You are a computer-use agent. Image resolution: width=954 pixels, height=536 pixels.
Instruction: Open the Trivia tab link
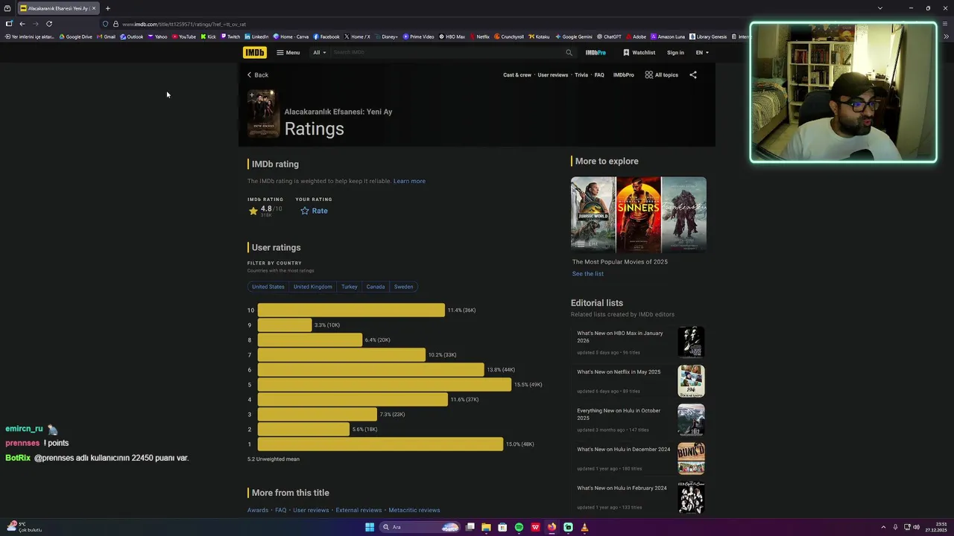point(581,75)
